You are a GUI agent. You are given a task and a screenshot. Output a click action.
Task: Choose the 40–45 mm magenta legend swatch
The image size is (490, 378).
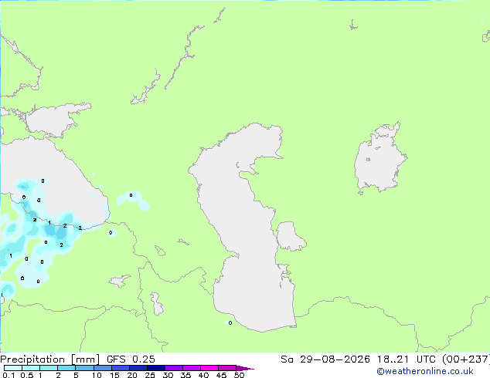point(209,368)
